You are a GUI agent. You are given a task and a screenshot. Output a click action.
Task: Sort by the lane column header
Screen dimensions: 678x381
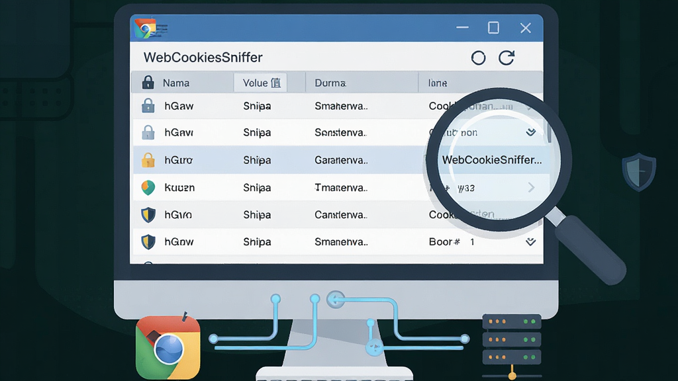(x=438, y=83)
